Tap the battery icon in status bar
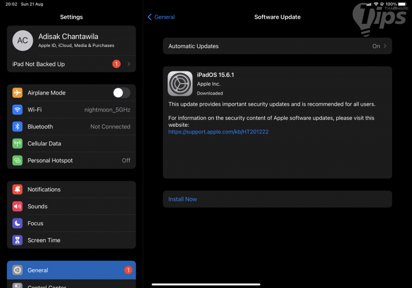 pyautogui.click(x=402, y=4)
